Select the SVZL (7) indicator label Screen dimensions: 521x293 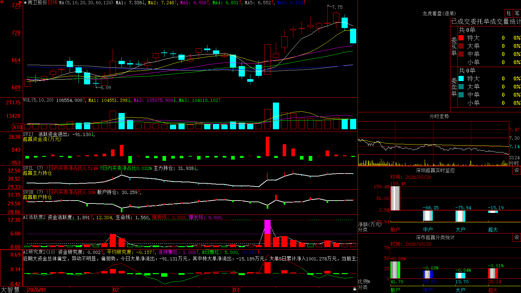[x=33, y=168]
